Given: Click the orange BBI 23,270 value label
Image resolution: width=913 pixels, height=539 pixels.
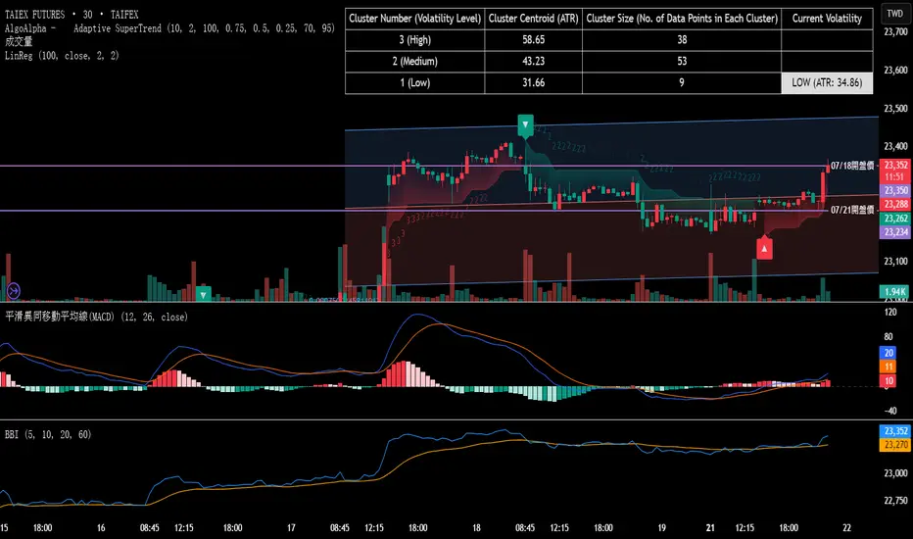Looking at the screenshot, I should tap(895, 445).
